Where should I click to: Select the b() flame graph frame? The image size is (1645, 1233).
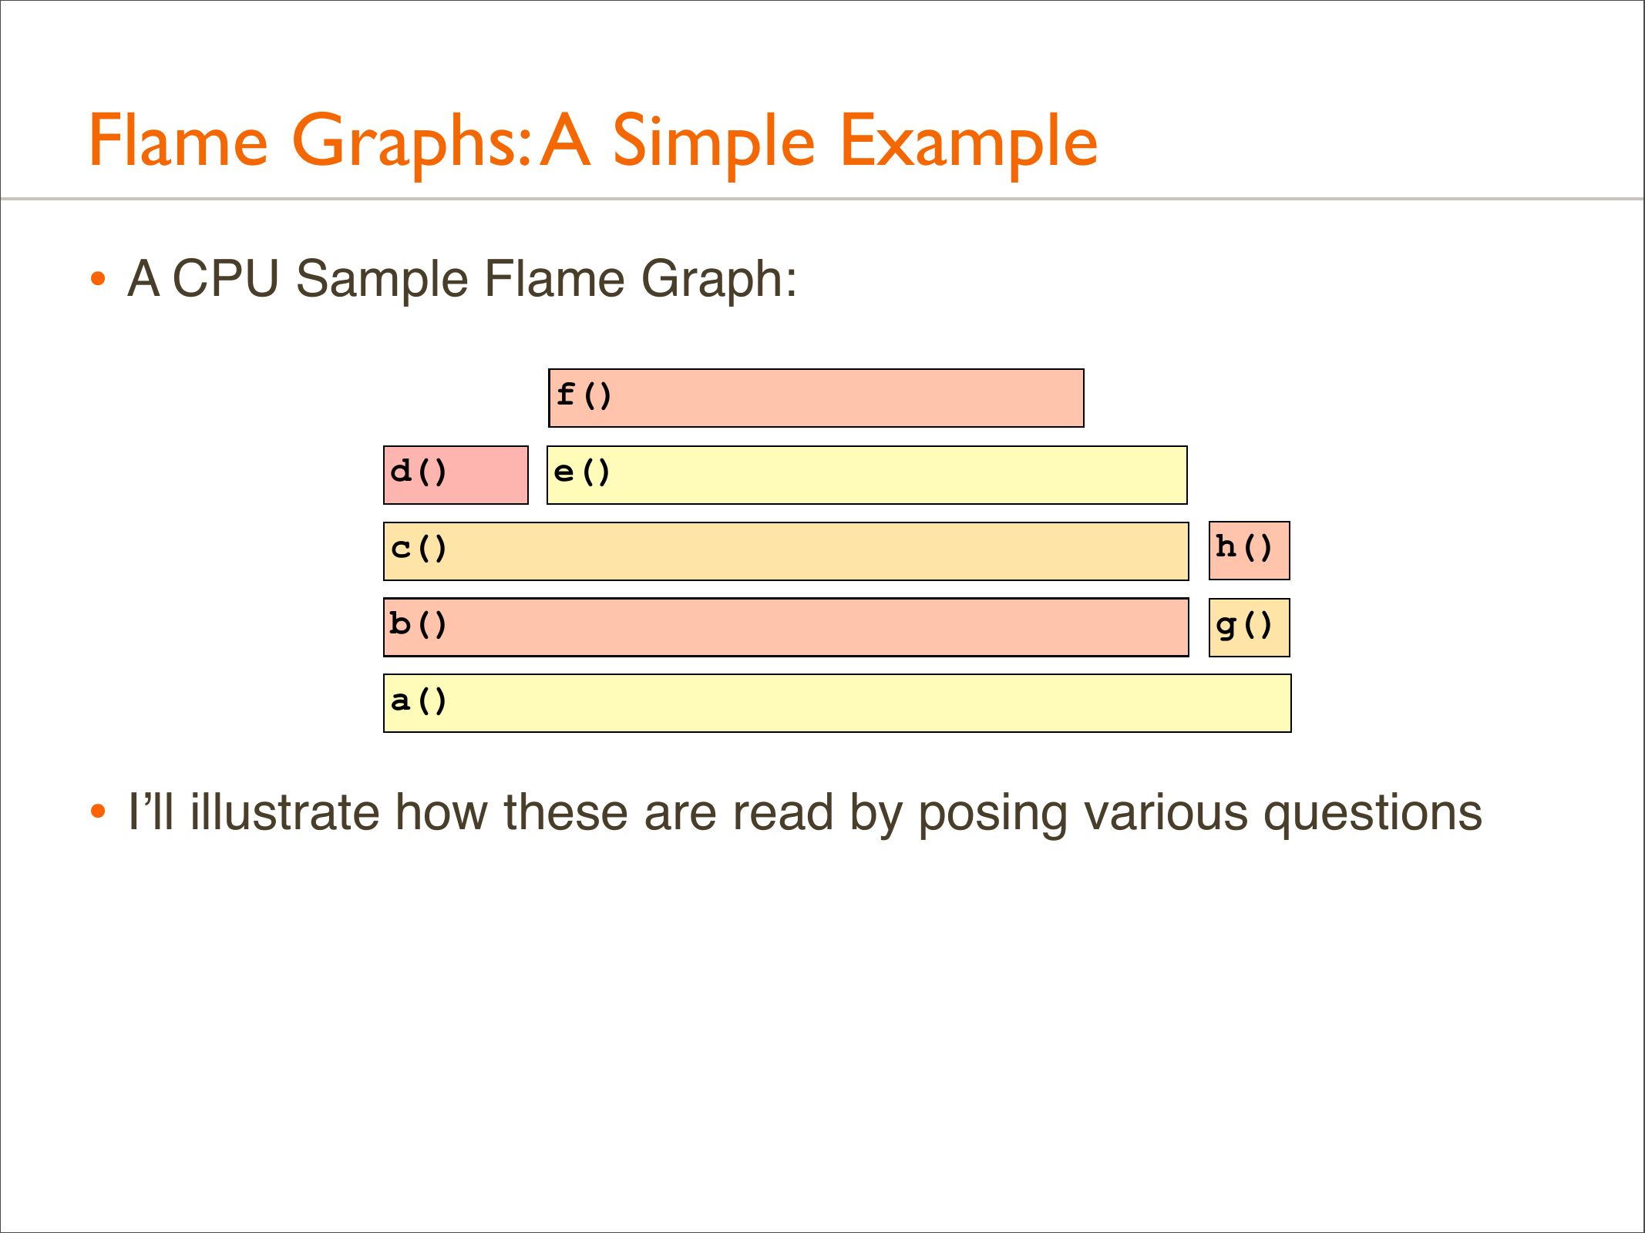[785, 627]
